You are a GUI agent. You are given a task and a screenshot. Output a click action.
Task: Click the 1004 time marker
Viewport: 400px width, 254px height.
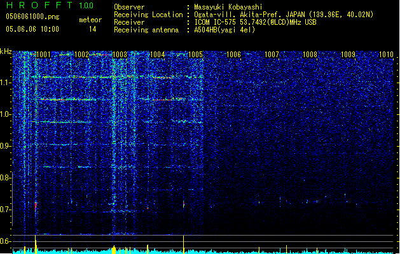[158, 55]
